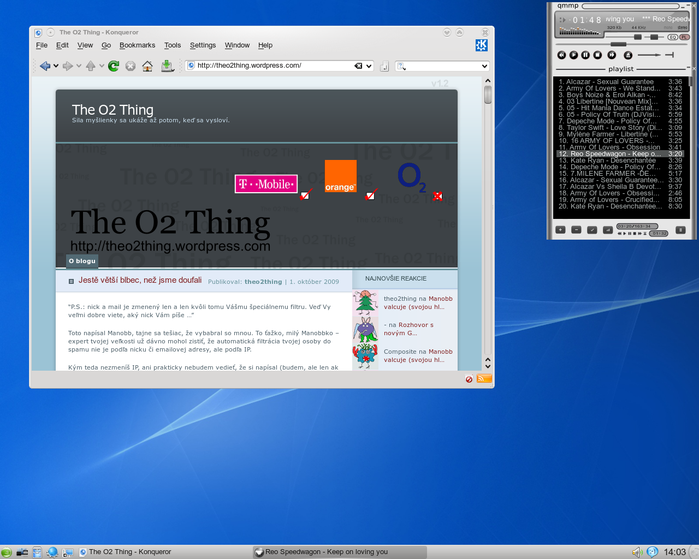Viewport: 699px width, 559px height.
Task: Click the Konqueror page vertical scrollbar thumb
Action: point(488,95)
